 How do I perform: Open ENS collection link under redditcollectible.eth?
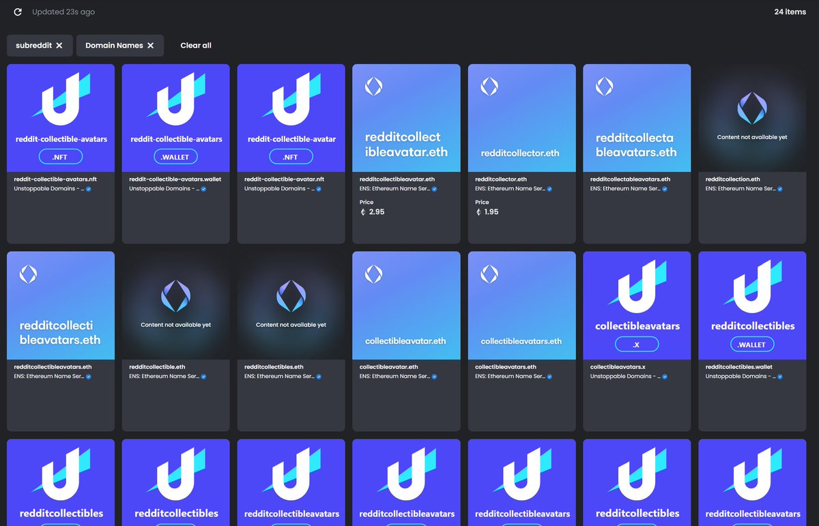[164, 377]
